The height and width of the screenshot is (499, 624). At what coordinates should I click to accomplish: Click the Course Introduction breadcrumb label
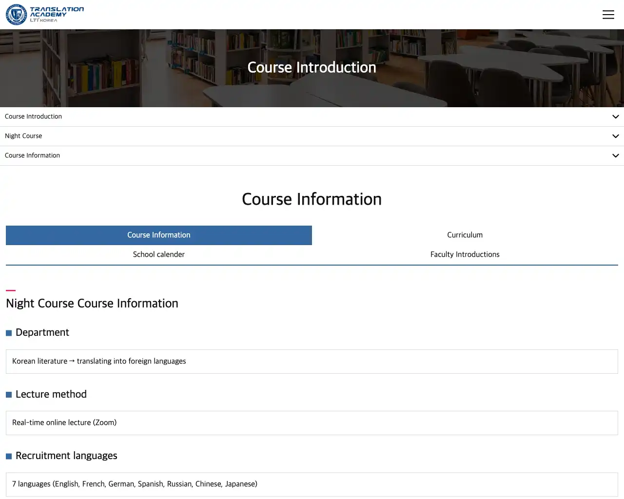[33, 116]
